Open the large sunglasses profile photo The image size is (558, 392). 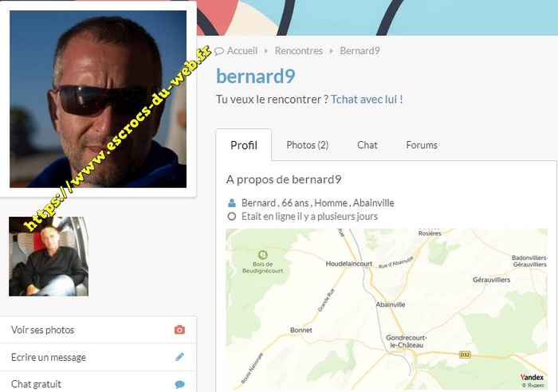(x=98, y=99)
